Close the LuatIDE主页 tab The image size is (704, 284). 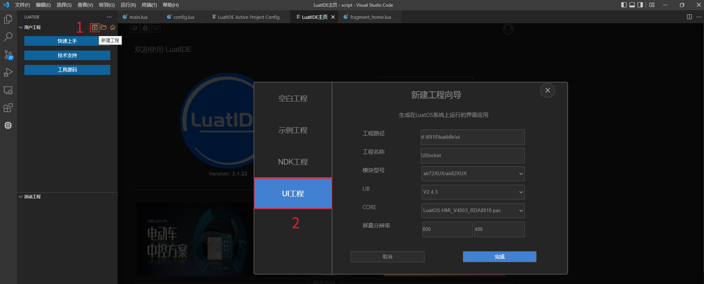(333, 17)
